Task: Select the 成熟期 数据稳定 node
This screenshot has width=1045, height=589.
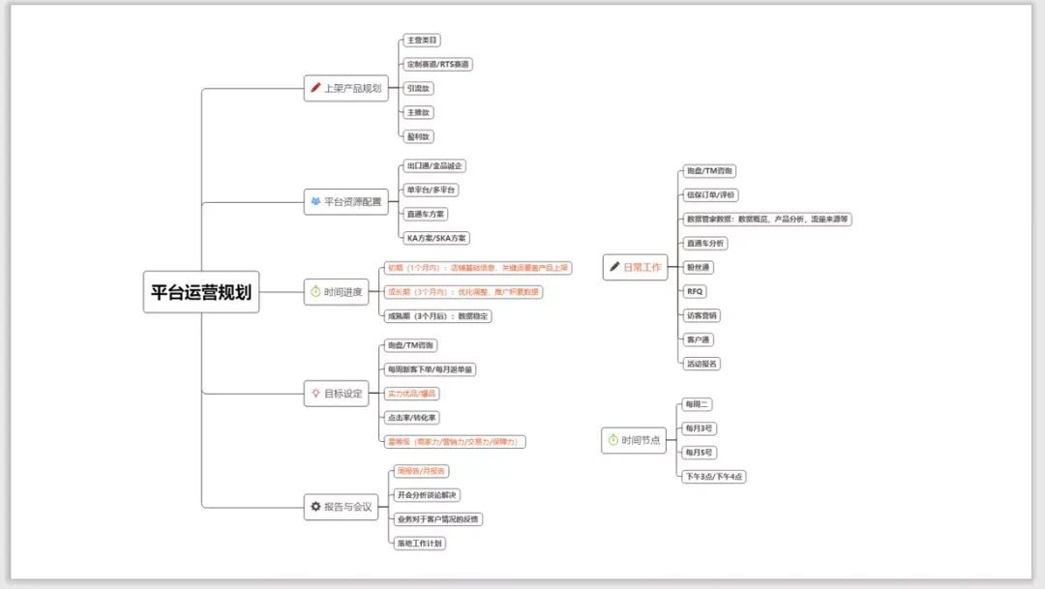Action: pos(438,316)
